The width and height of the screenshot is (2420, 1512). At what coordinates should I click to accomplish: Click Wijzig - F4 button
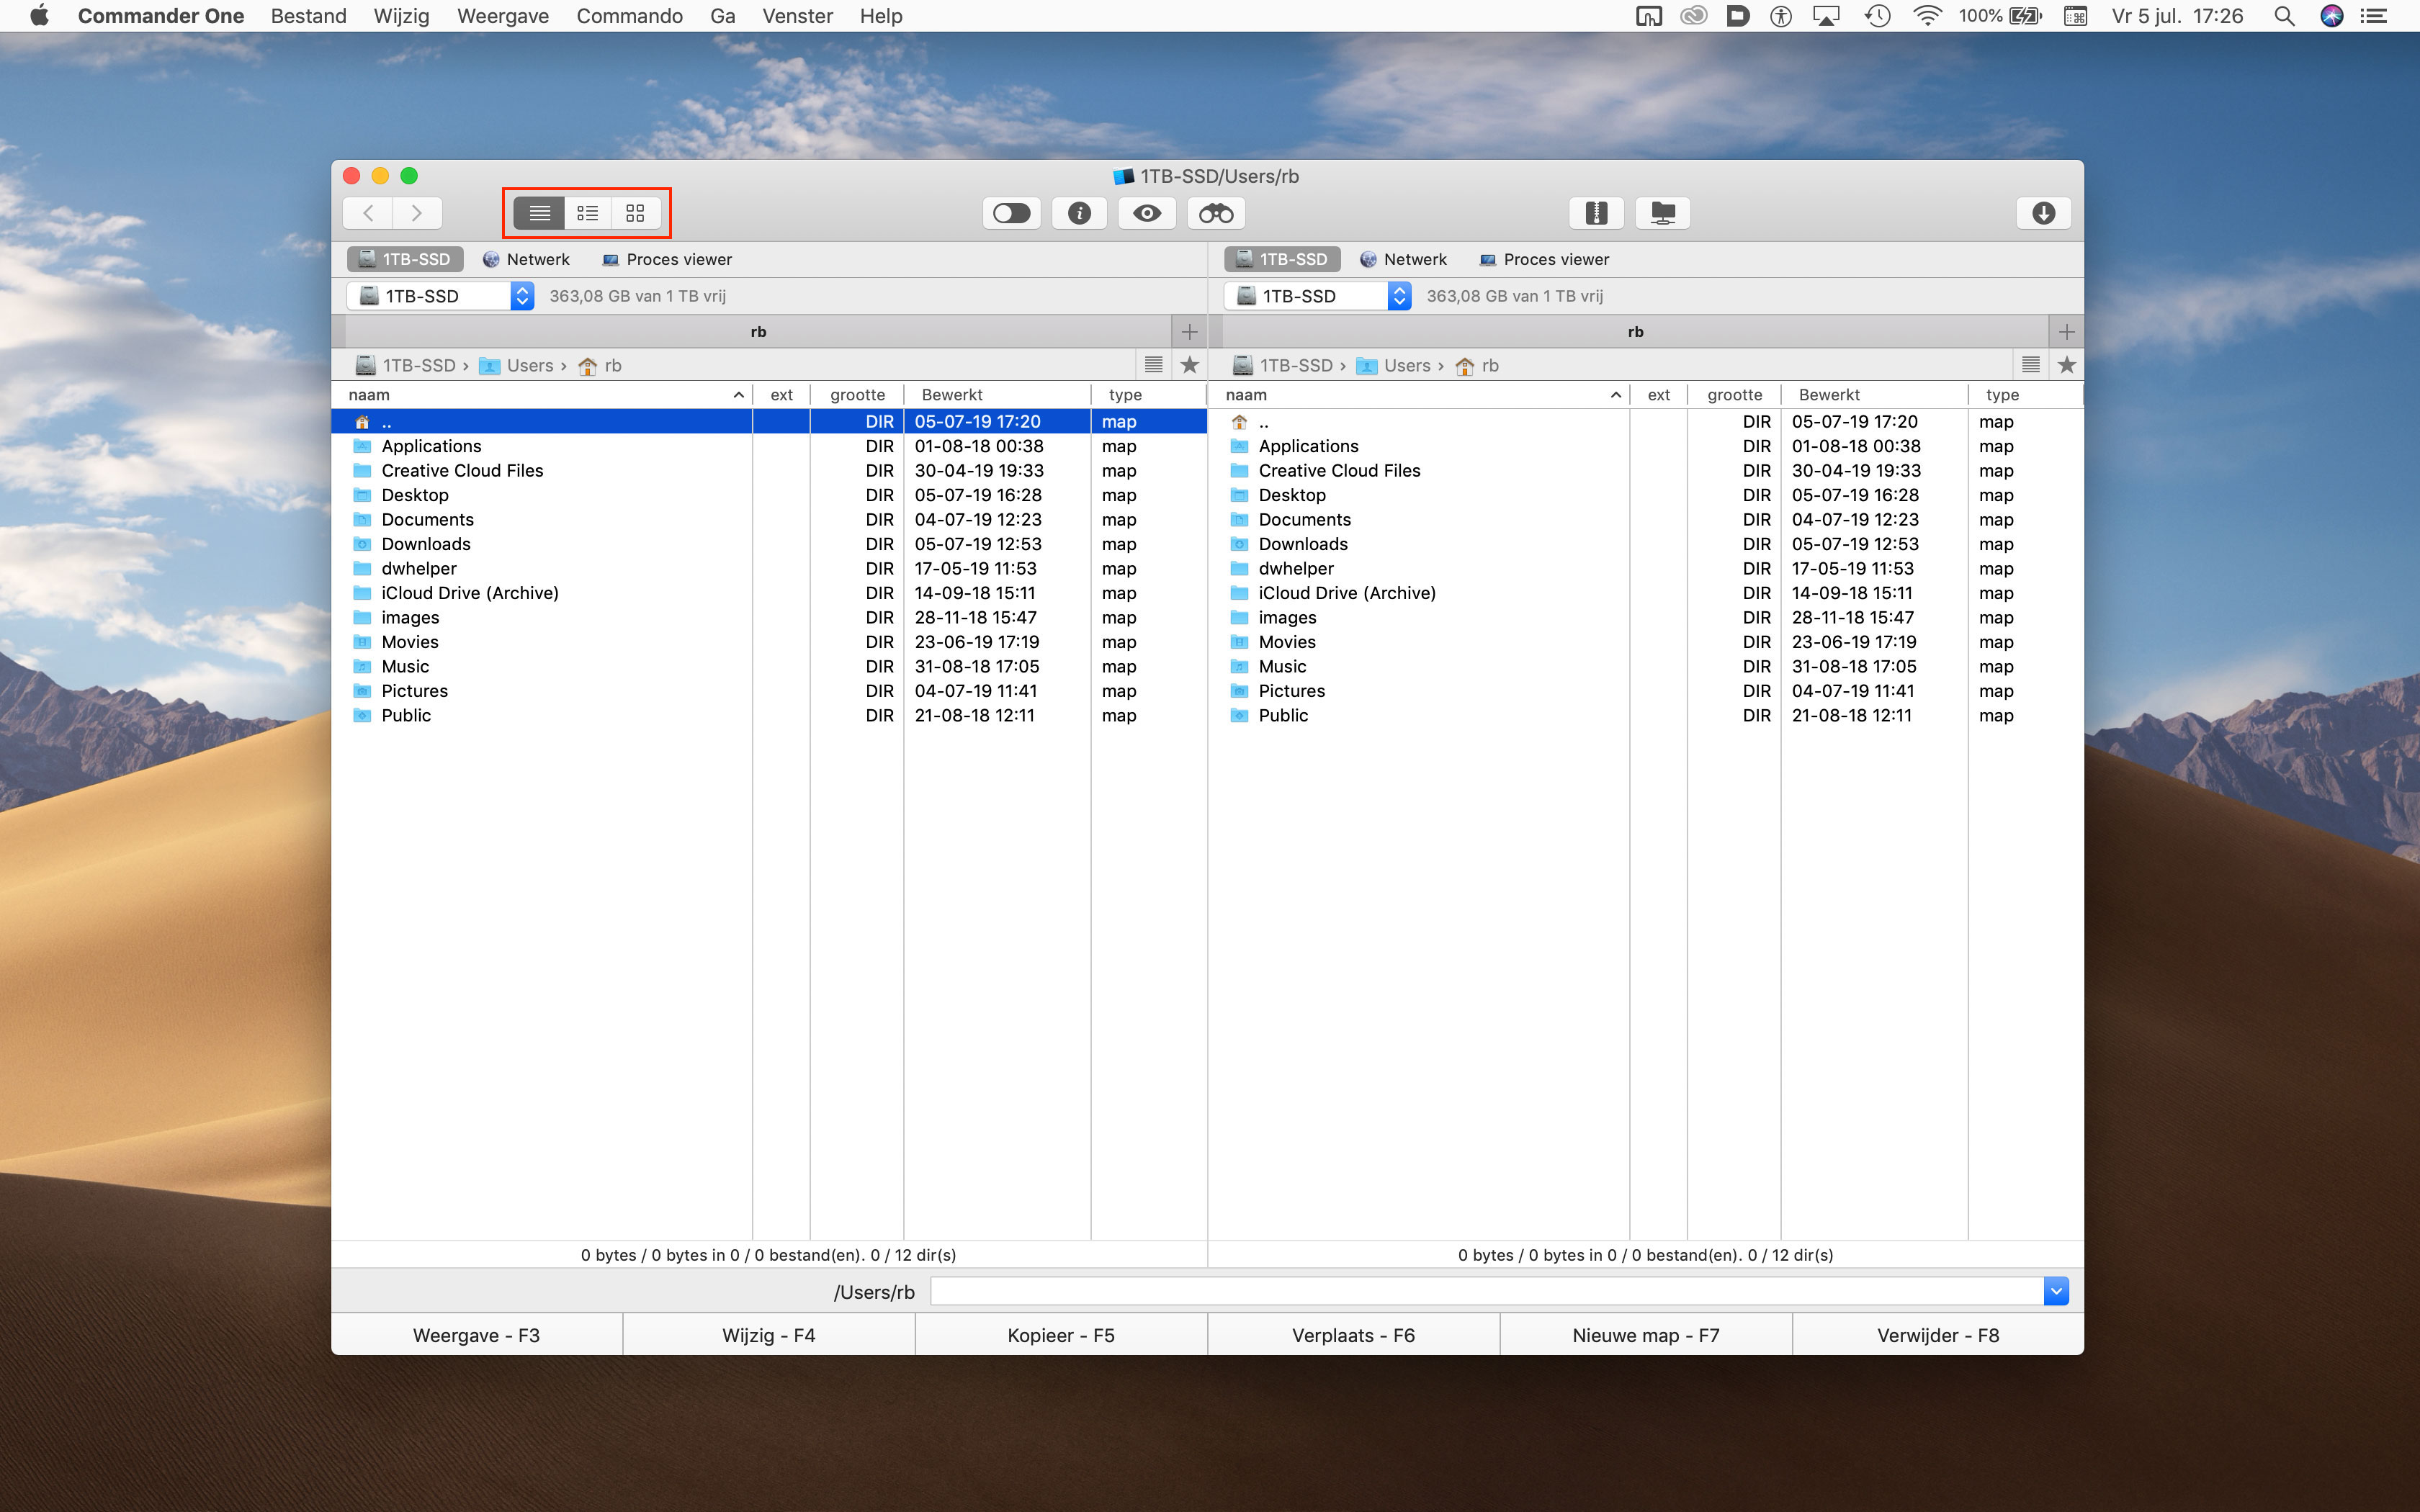[769, 1335]
